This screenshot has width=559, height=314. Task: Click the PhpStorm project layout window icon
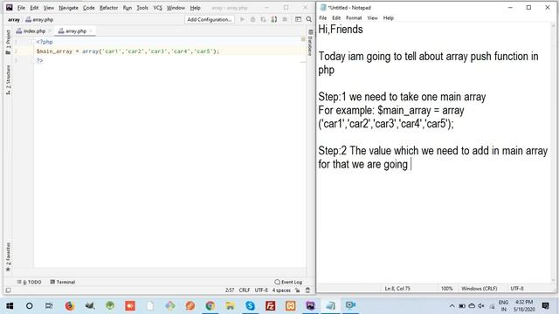[298, 19]
